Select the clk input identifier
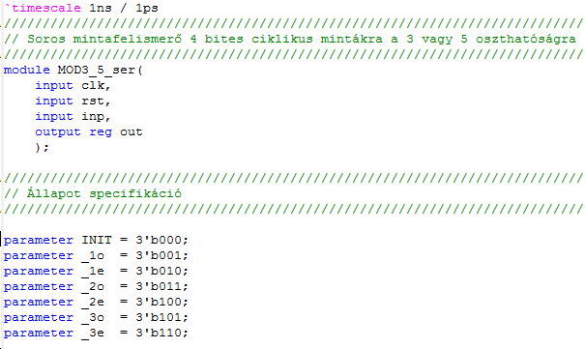Viewport: 585px width, 349px height. click(93, 85)
